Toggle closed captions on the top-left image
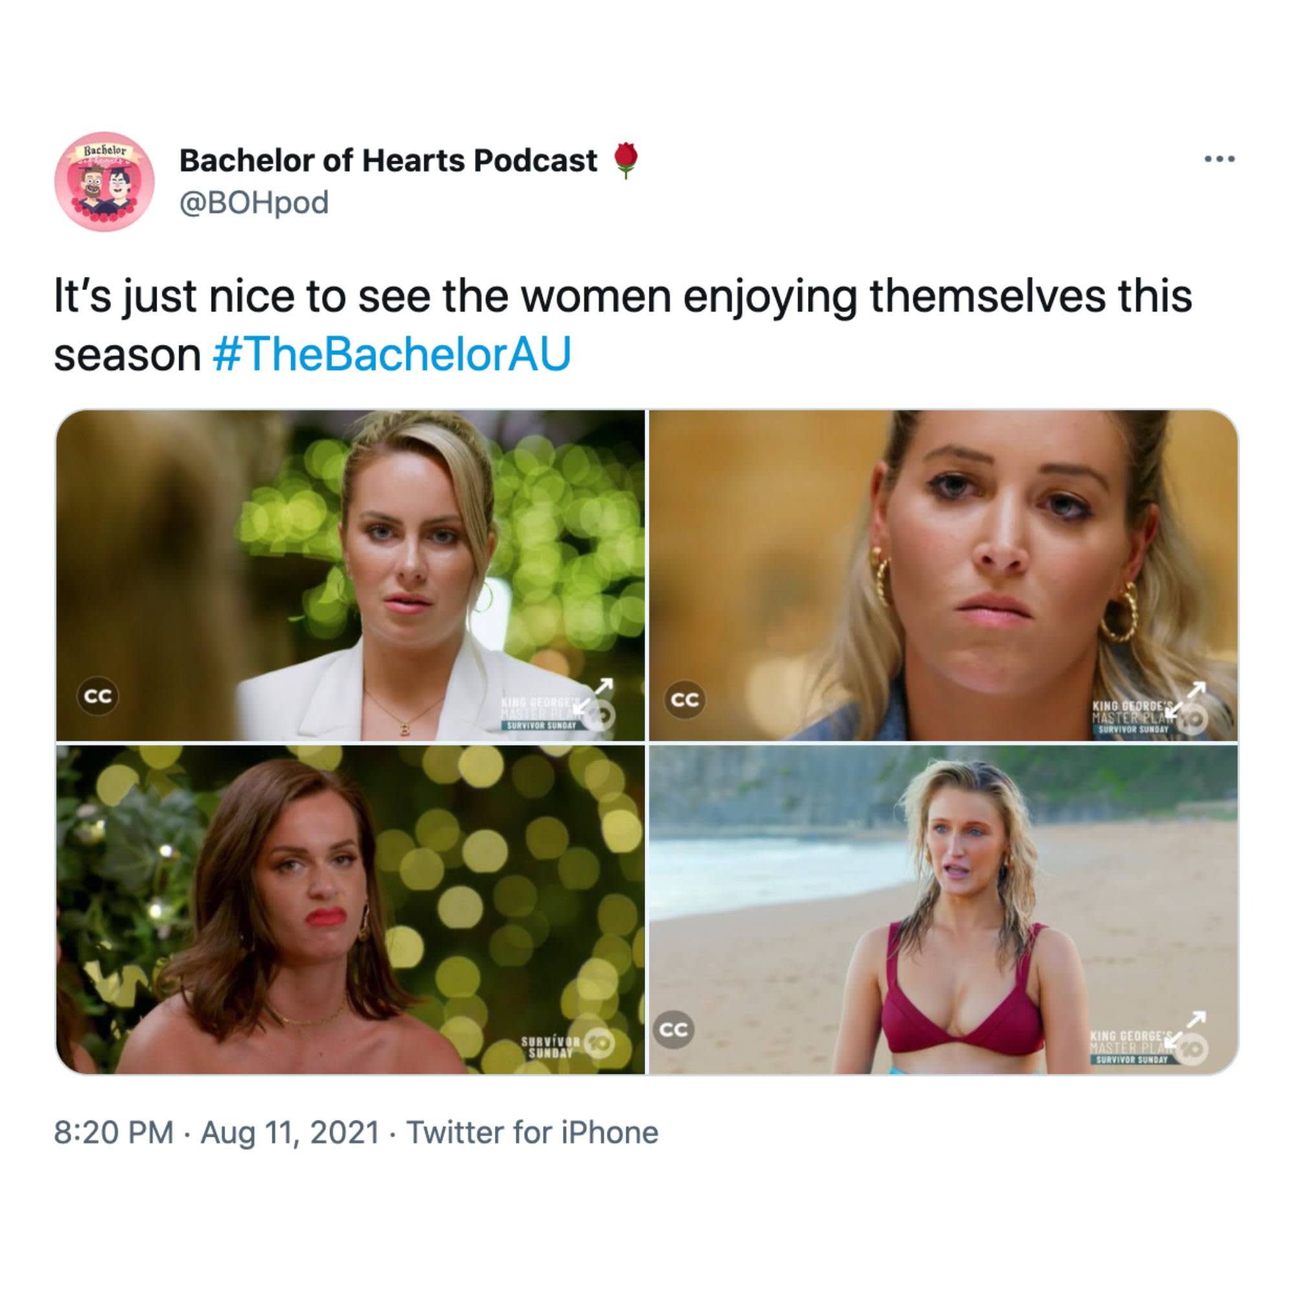The image size is (1294, 1294). coord(98,697)
